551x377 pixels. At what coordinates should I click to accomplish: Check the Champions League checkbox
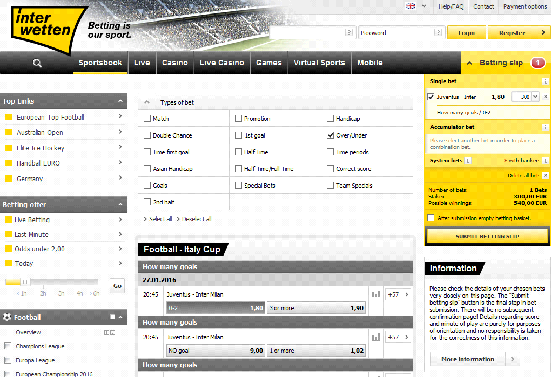pos(8,346)
